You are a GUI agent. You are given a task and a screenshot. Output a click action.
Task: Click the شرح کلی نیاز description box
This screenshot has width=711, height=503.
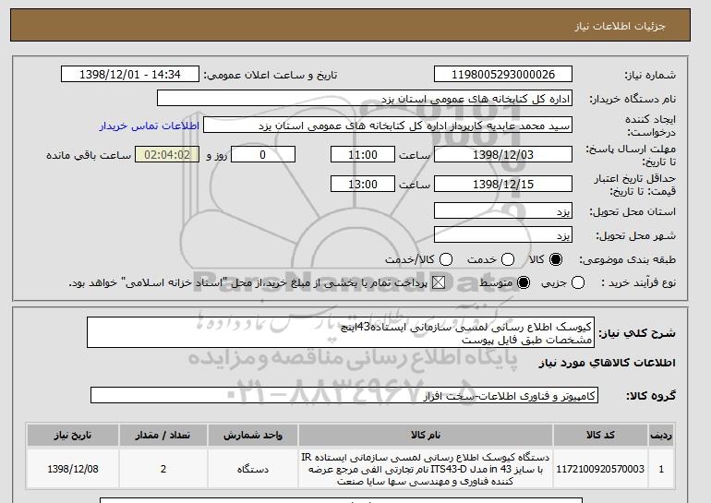tap(341, 332)
